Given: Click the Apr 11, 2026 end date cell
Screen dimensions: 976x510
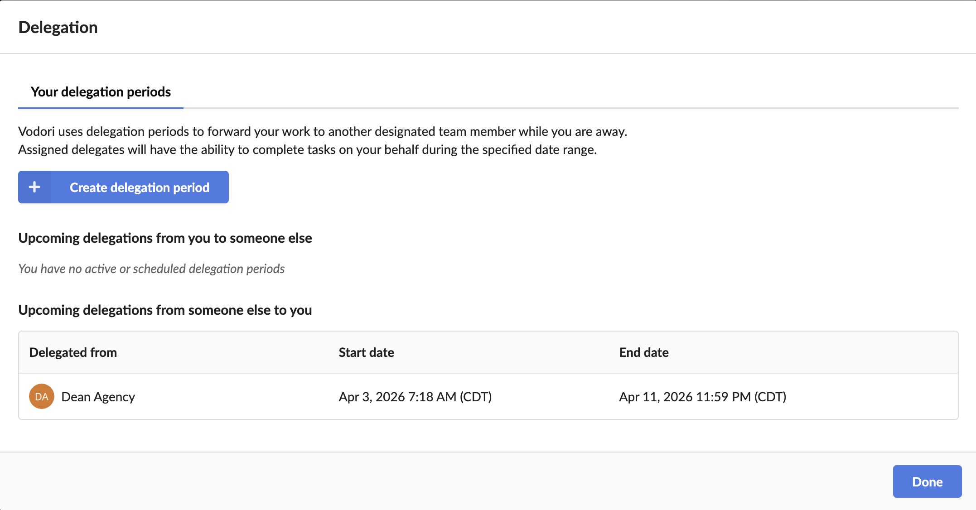Looking at the screenshot, I should point(703,397).
